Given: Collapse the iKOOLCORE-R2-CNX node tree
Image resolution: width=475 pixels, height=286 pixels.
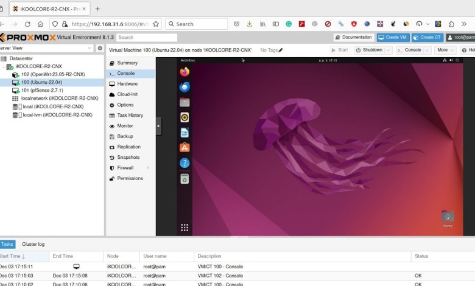Looking at the screenshot, I should [4, 66].
